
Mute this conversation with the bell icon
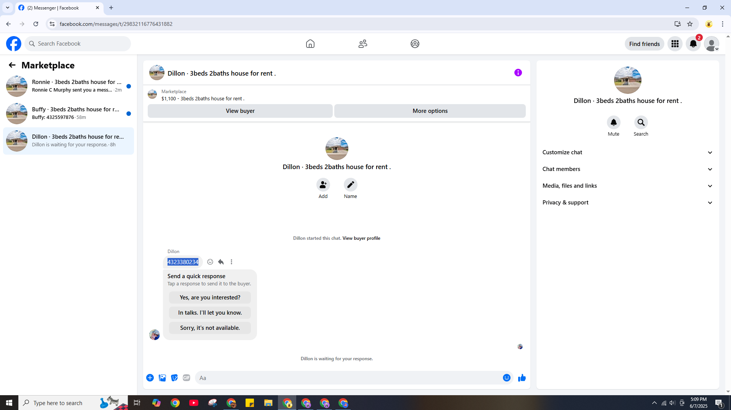[613, 122]
